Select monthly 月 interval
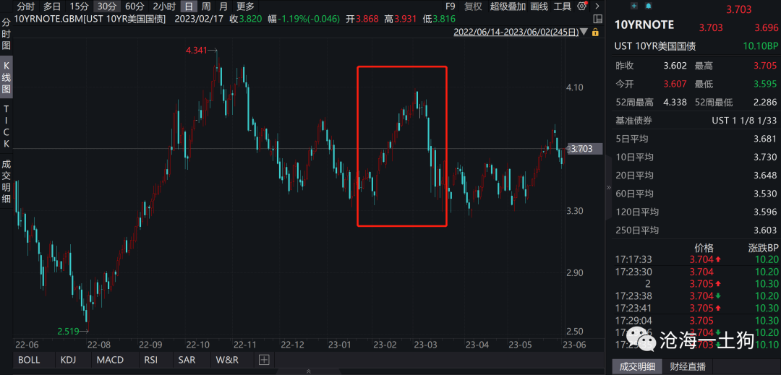 [x=223, y=7]
